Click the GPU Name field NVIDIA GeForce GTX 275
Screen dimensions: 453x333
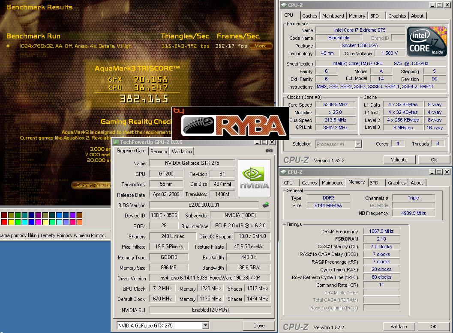point(192,163)
